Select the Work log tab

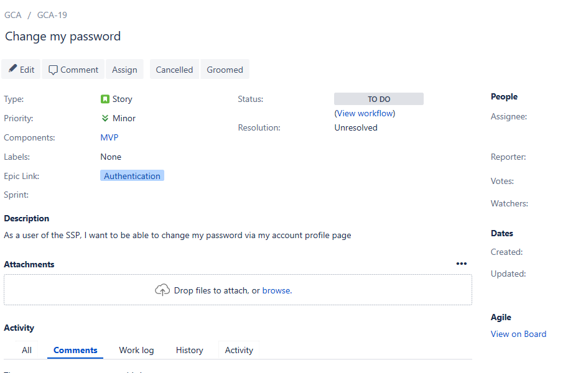point(136,350)
